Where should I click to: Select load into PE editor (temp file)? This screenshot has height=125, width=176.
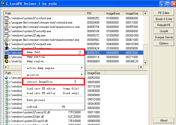tap(53, 88)
